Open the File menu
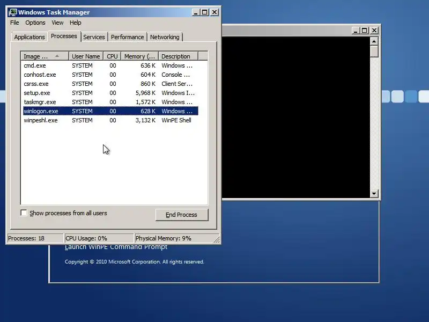Image resolution: width=429 pixels, height=322 pixels. [14, 23]
